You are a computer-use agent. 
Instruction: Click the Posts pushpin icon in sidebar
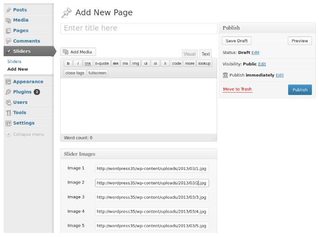9,10
